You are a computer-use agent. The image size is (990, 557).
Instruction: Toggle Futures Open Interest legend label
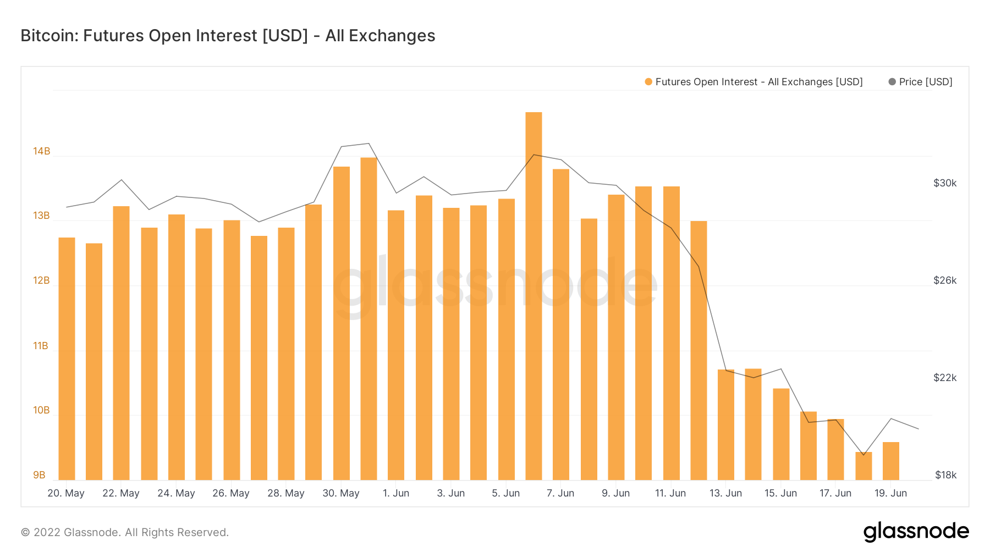(758, 82)
